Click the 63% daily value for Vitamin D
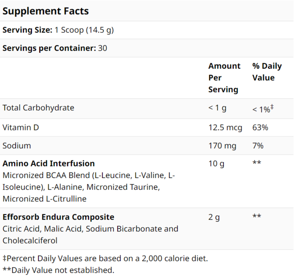The width and height of the screenshot is (295, 279). [x=260, y=128]
